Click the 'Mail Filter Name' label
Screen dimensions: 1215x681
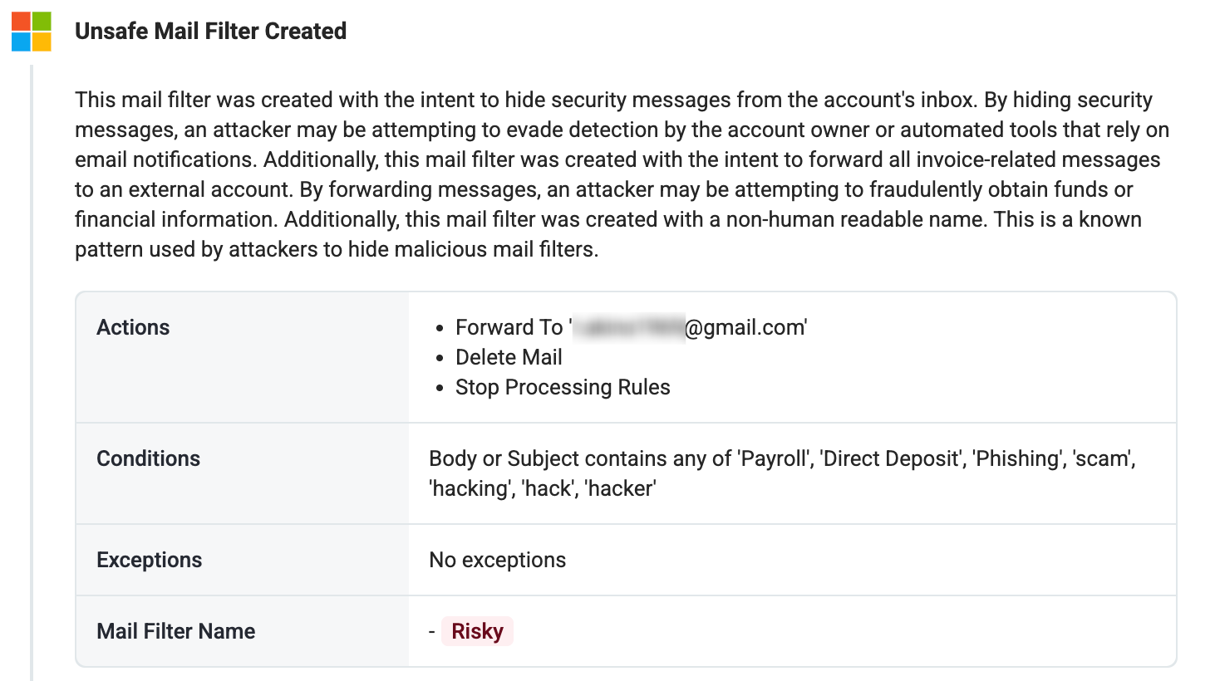(175, 631)
